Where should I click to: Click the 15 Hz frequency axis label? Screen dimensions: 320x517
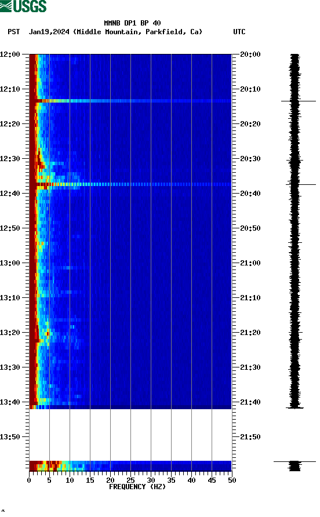(x=90, y=480)
